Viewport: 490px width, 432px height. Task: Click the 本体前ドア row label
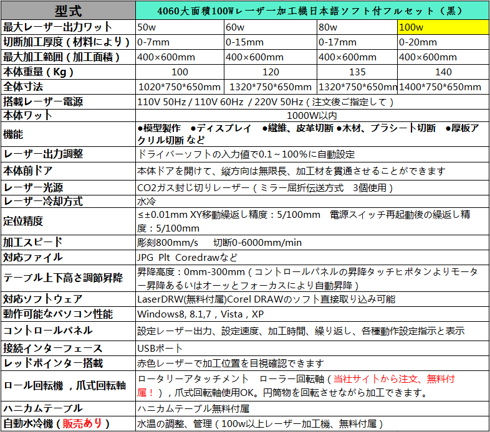tap(68, 171)
